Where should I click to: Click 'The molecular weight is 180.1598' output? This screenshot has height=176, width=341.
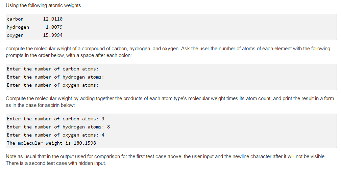tap(51, 143)
